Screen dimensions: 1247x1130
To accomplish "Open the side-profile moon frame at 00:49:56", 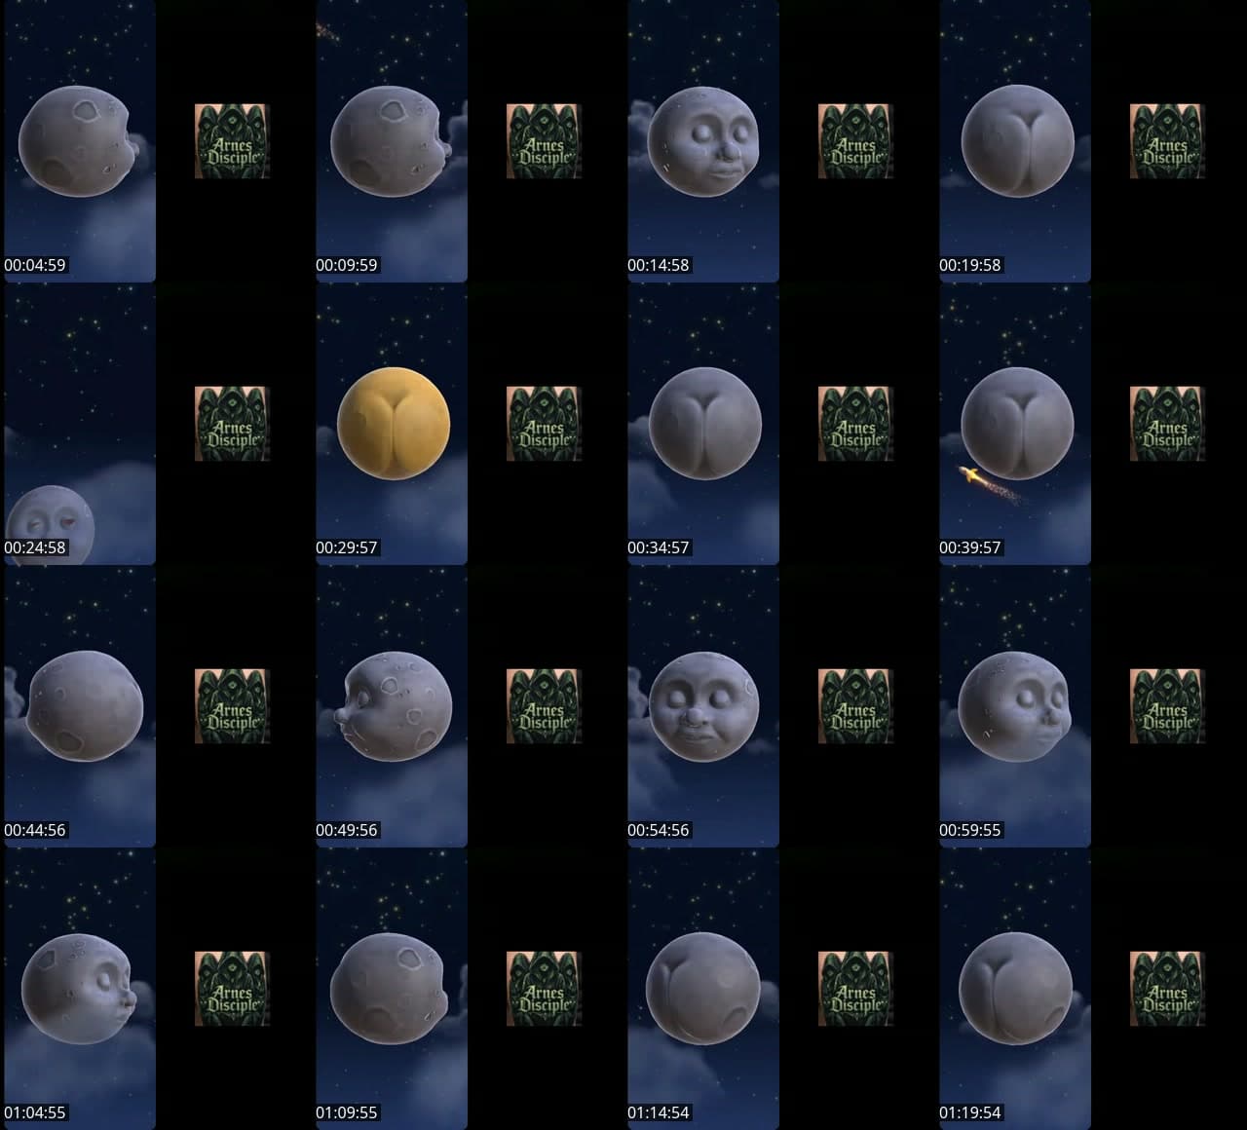I will point(392,706).
